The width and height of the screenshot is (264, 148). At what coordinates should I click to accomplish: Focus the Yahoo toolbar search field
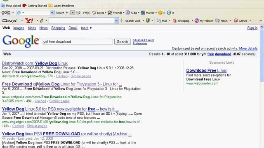pyautogui.click(x=82, y=21)
